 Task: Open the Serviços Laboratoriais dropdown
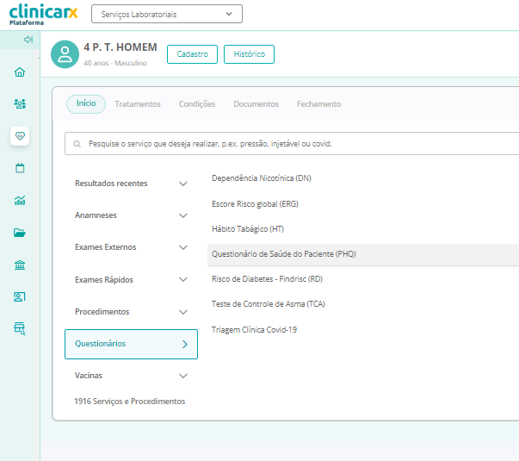pyautogui.click(x=166, y=14)
